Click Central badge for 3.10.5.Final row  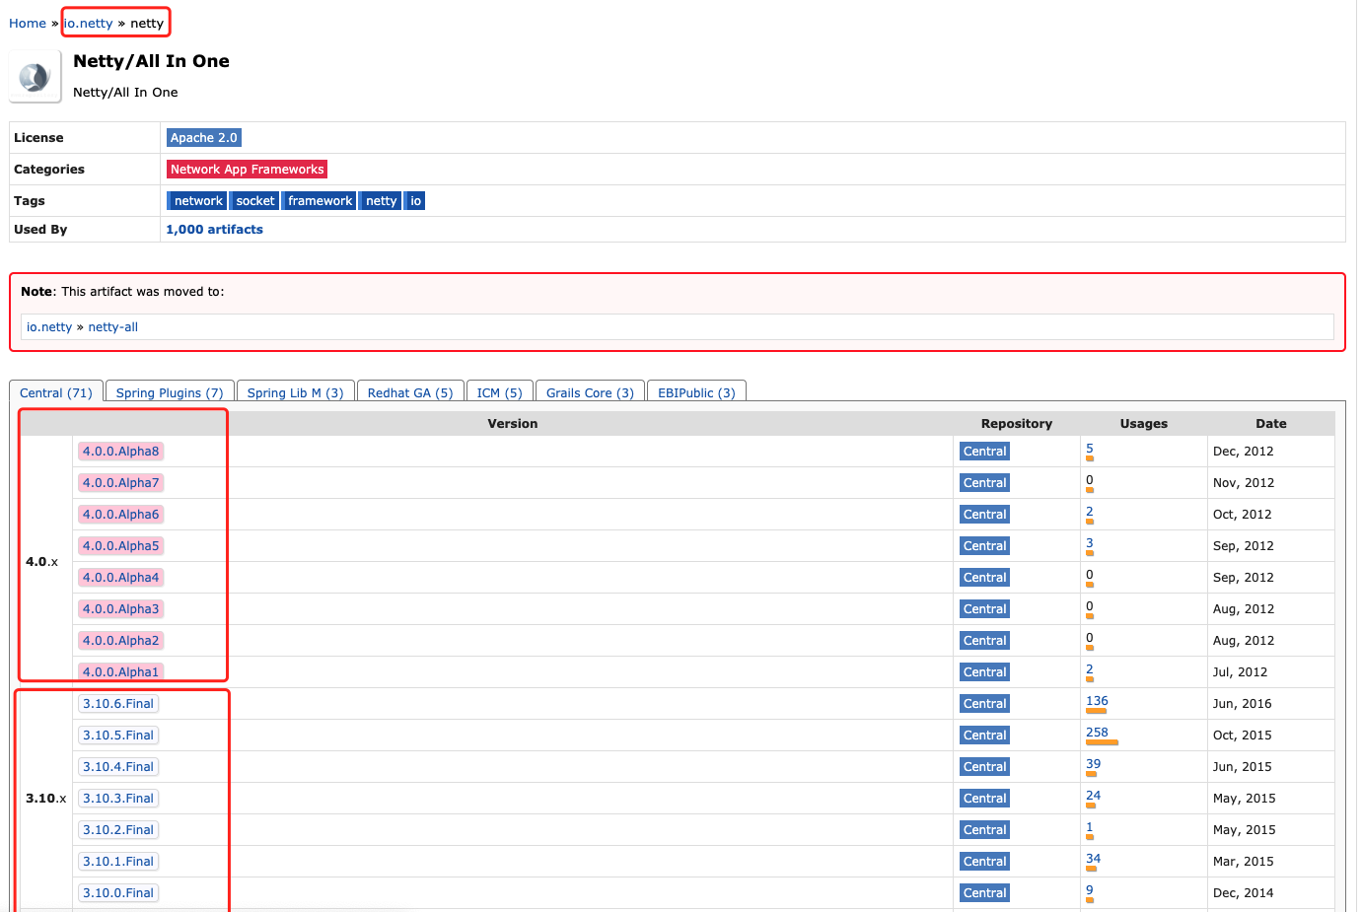984,736
